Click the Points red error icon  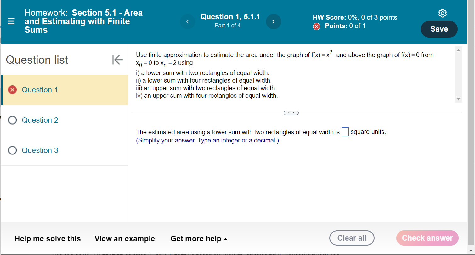tap(316, 26)
